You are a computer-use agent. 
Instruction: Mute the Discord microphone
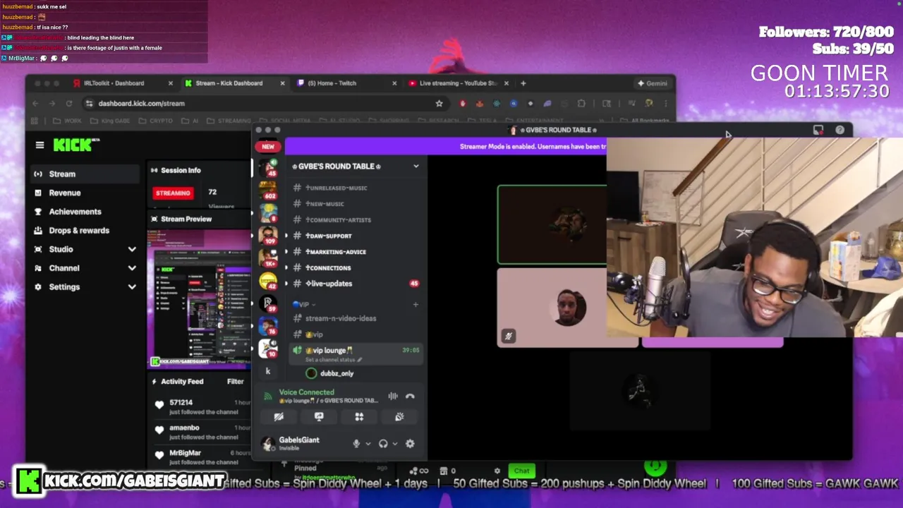(356, 443)
